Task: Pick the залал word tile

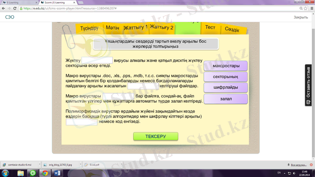Action: 226,99
